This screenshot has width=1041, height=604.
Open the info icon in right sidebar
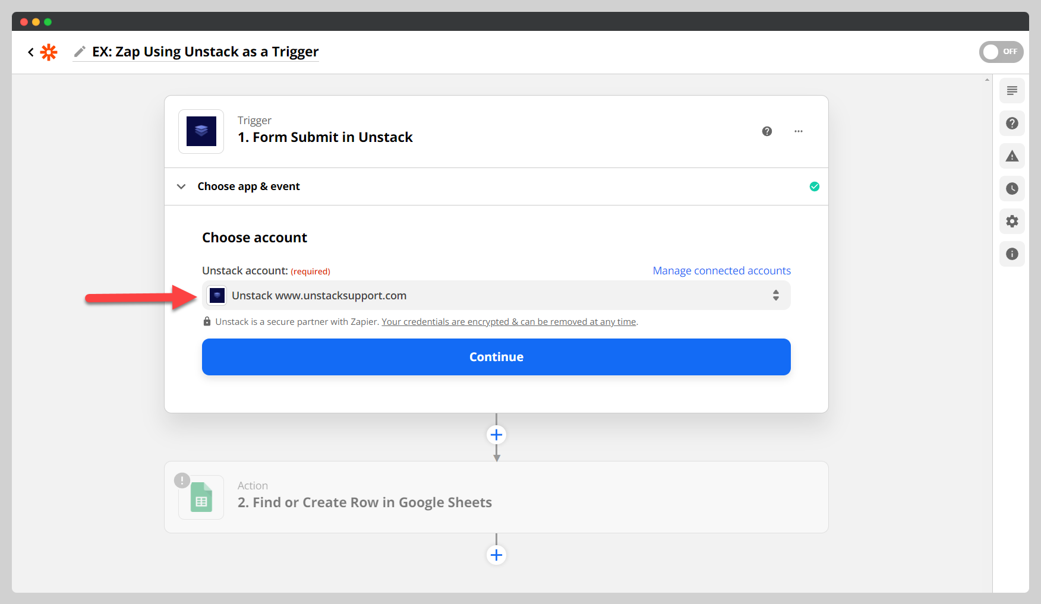pyautogui.click(x=1012, y=254)
